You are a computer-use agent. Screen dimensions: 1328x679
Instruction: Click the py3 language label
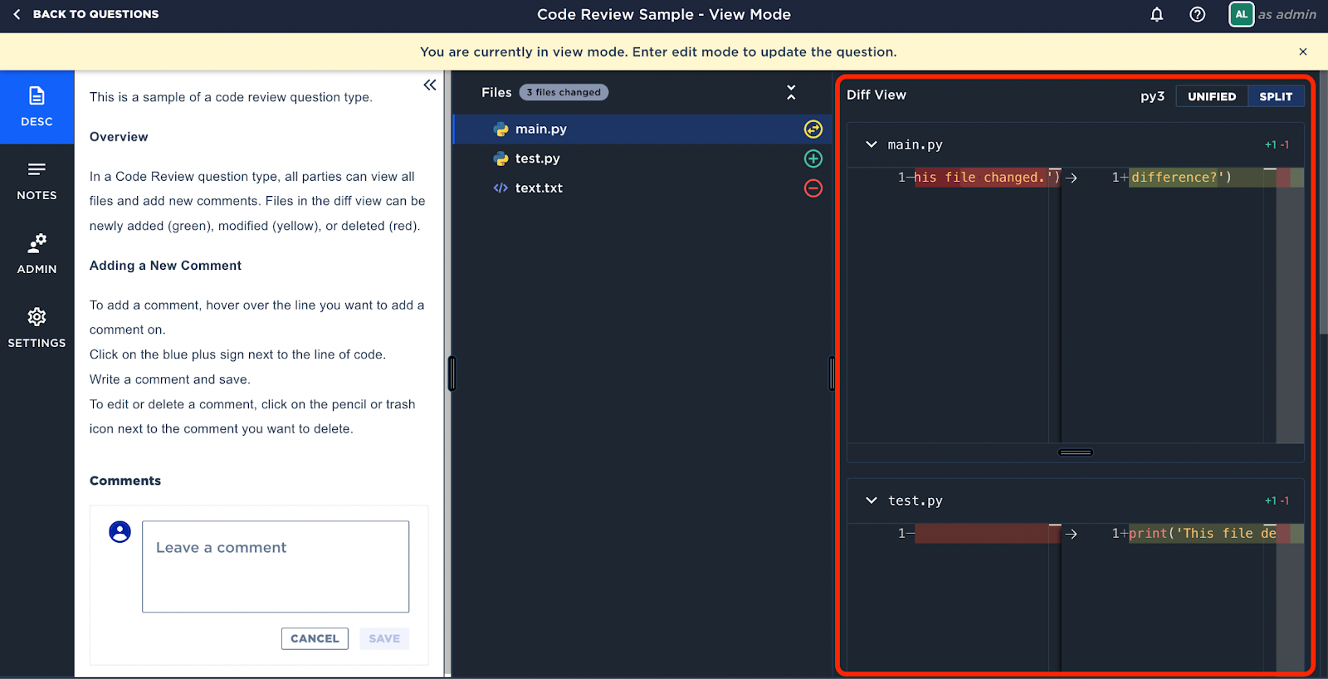pyautogui.click(x=1152, y=96)
